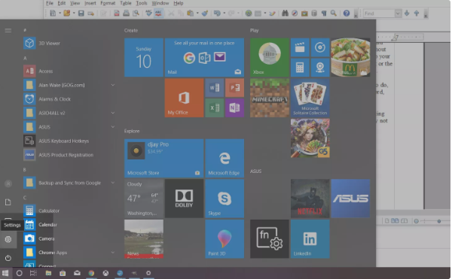The image size is (452, 279).
Task: Open Skype tile
Action: pyautogui.click(x=224, y=199)
